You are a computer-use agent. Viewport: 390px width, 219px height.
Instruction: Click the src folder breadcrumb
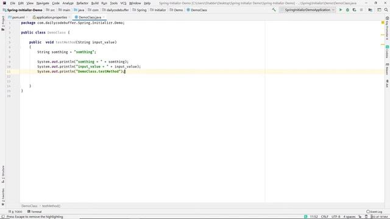click(x=51, y=10)
